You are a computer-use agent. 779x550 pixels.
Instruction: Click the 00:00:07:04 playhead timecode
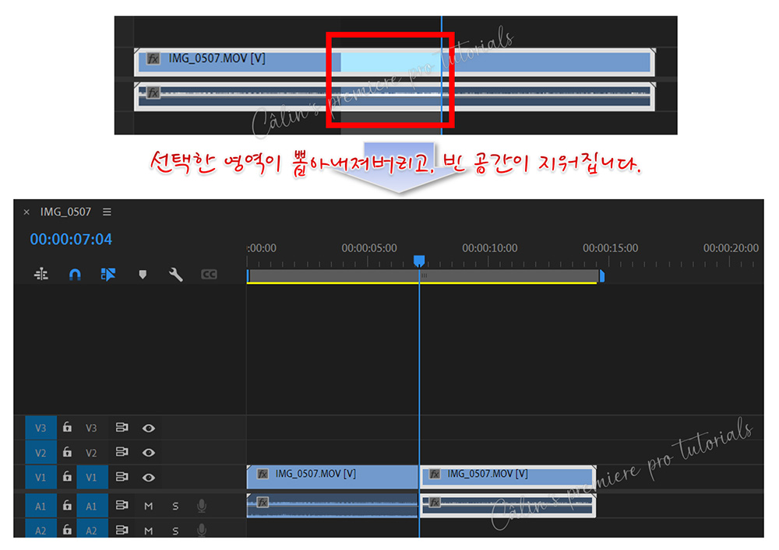pyautogui.click(x=71, y=239)
